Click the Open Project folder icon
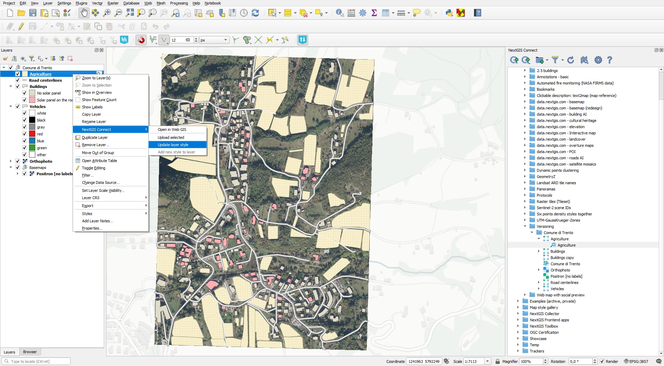The image size is (664, 366). [x=21, y=13]
